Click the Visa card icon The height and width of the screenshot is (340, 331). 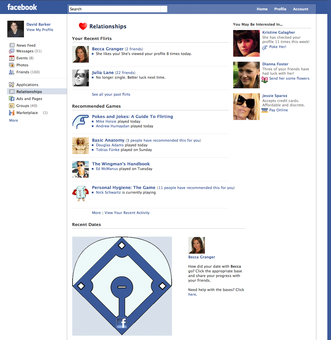264,110
